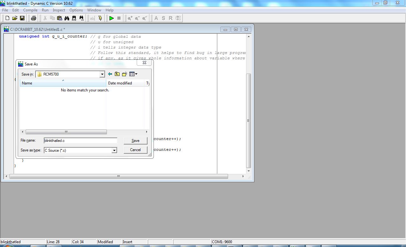
Task: Click the New file toolbar icon
Action: (x=7, y=18)
